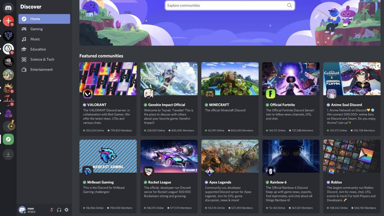Focus the Explore communities search field
This screenshot has width=384, height=216.
pyautogui.click(x=230, y=5)
